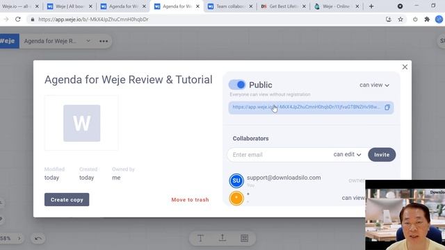Screen dimensions: 445x250
Task: Click the Upload tool in bottom toolbar
Action: tap(222, 238)
